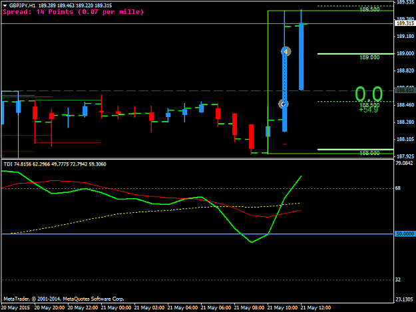Click the 23.1305 TDI axis minimum label
This screenshot has height=312, width=416.
(x=404, y=299)
